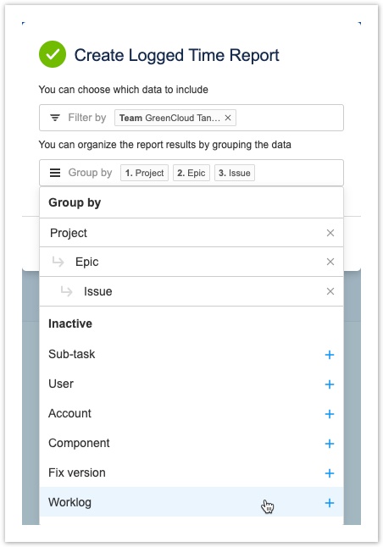Viewport: 383px width, 547px height.
Task: Add Sub-task grouping with plus icon
Action: click(330, 355)
